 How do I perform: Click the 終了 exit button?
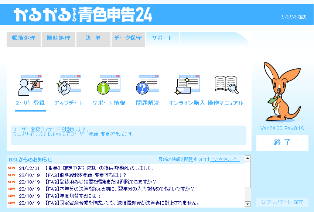click(282, 143)
